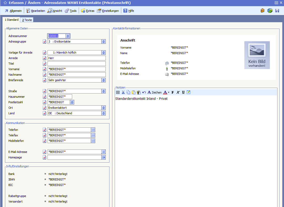Image resolution: width=284 pixels, height=207 pixels.
Task: Cut text with the scissors icon
Action: click(123, 92)
